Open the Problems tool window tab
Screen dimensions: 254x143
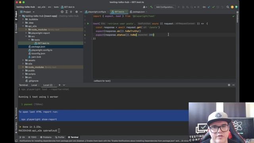(46, 137)
